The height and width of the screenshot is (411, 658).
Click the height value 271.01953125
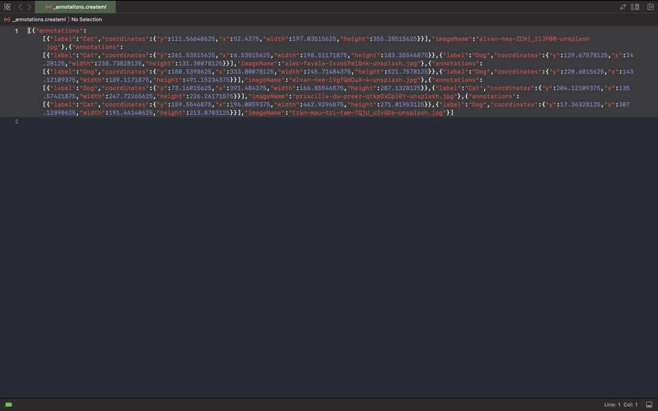402,105
